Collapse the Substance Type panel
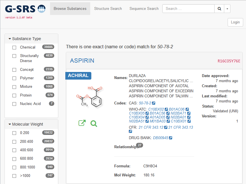This screenshot has height=184, width=246. pyautogui.click(x=25, y=39)
